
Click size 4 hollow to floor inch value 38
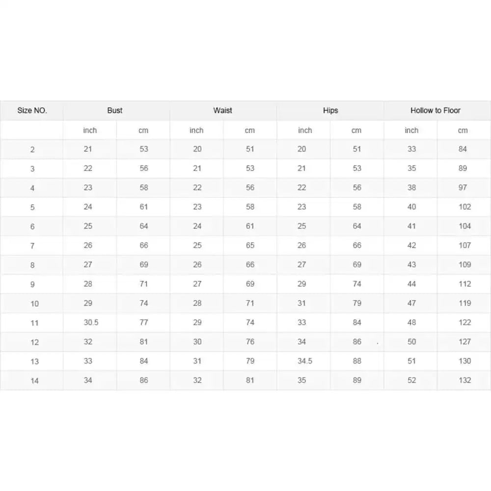(411, 188)
